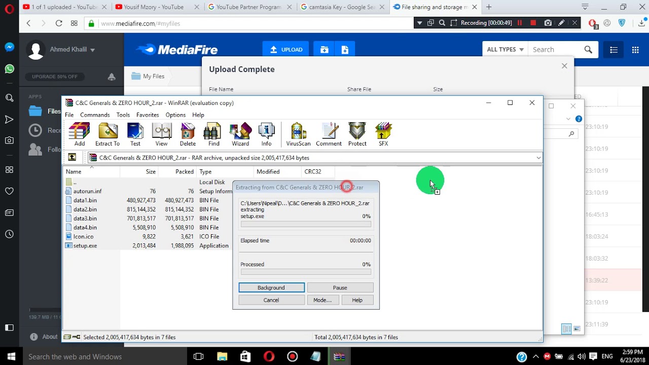Screen dimensions: 649x365
Task: Click MediaFire upload-from-web file icon
Action: [x=345, y=50]
